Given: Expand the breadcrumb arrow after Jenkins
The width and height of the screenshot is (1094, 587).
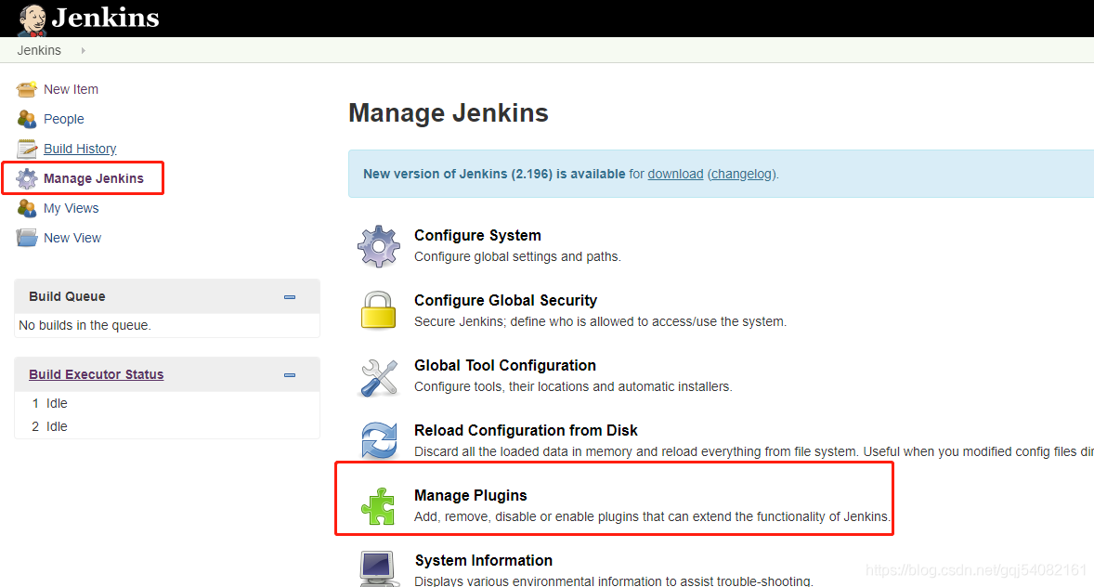Looking at the screenshot, I should pyautogui.click(x=83, y=50).
